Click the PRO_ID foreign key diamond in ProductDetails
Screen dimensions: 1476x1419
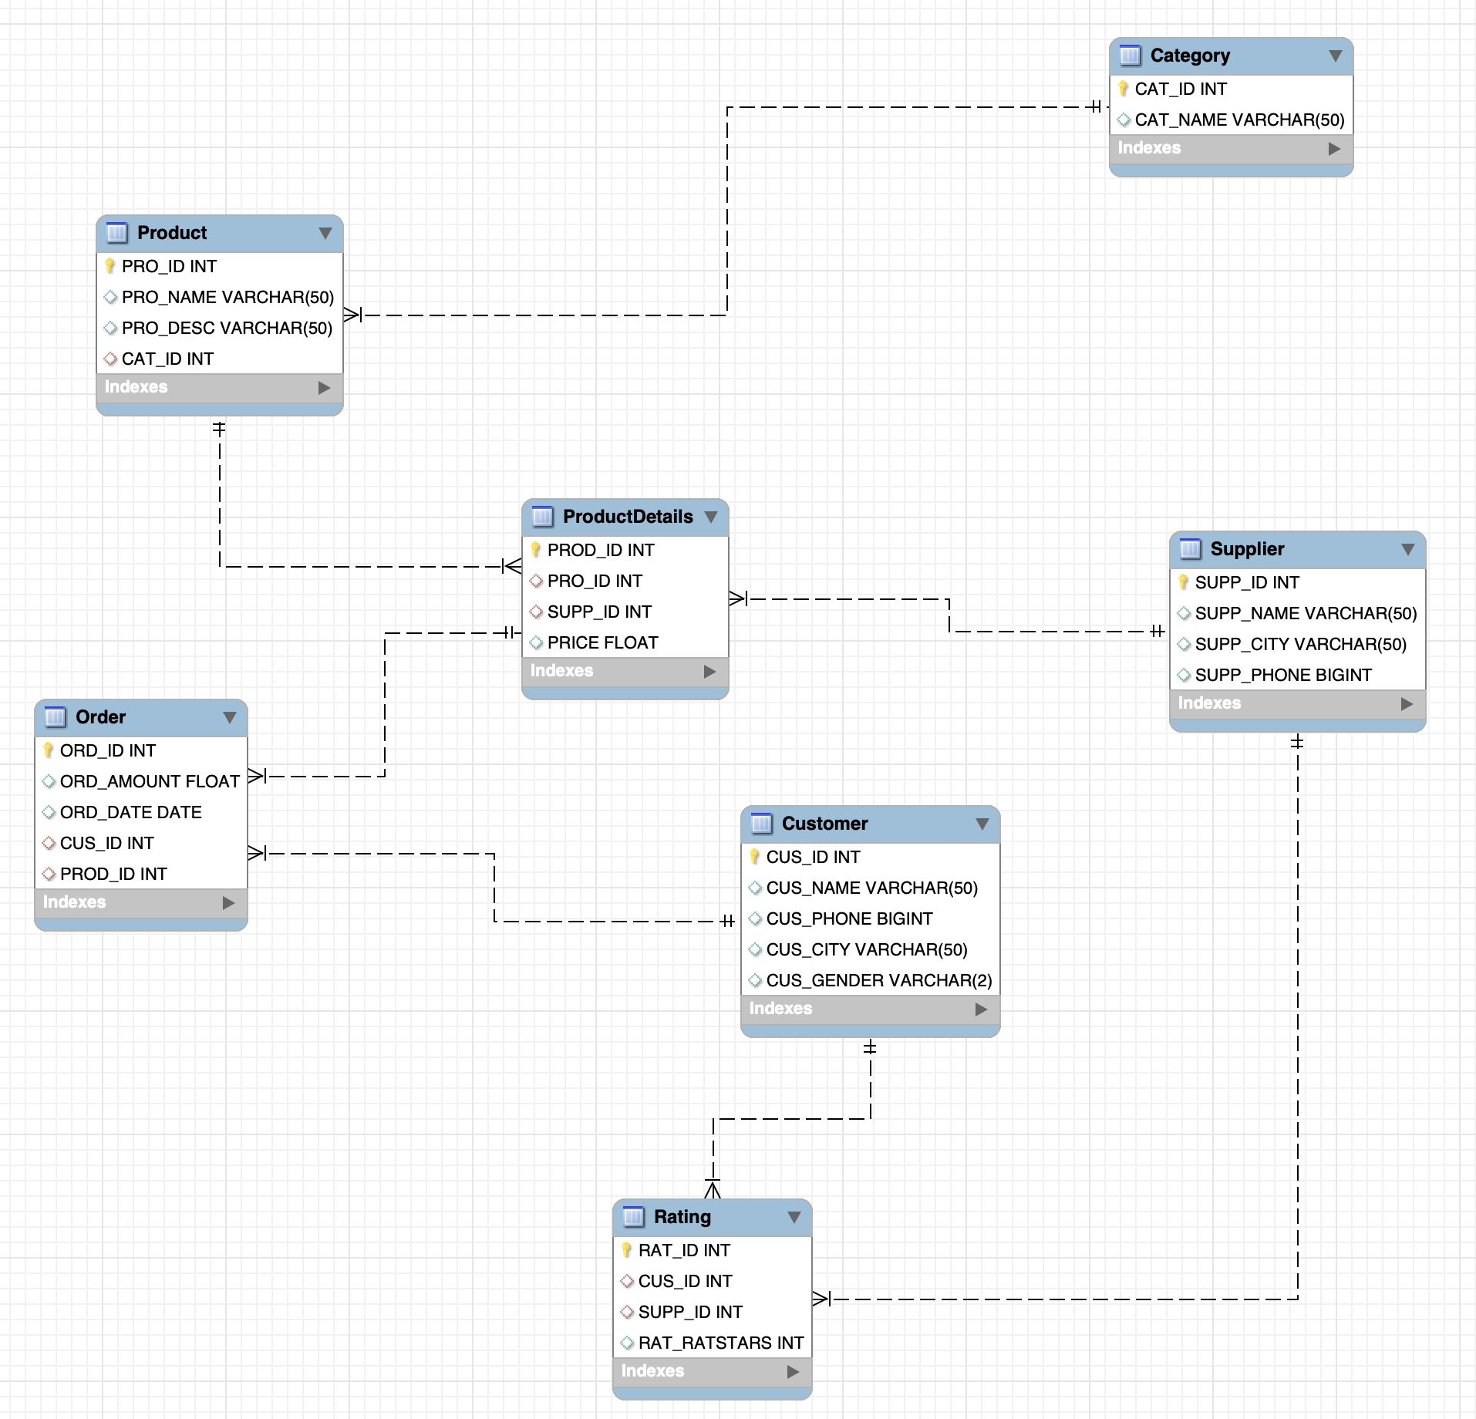[536, 581]
